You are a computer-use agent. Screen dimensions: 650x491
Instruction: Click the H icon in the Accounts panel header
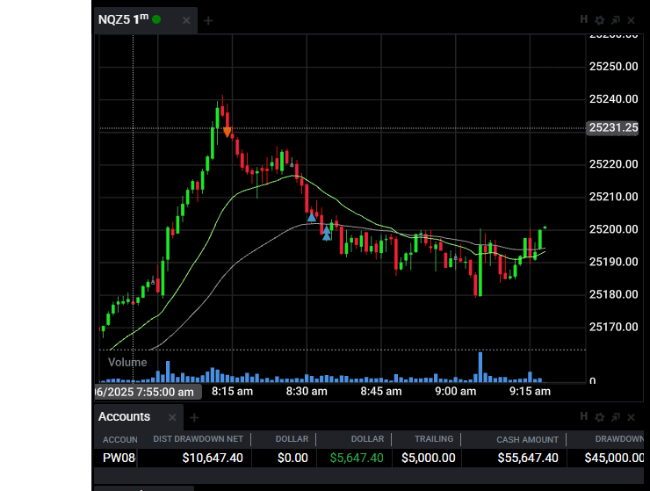pos(583,416)
